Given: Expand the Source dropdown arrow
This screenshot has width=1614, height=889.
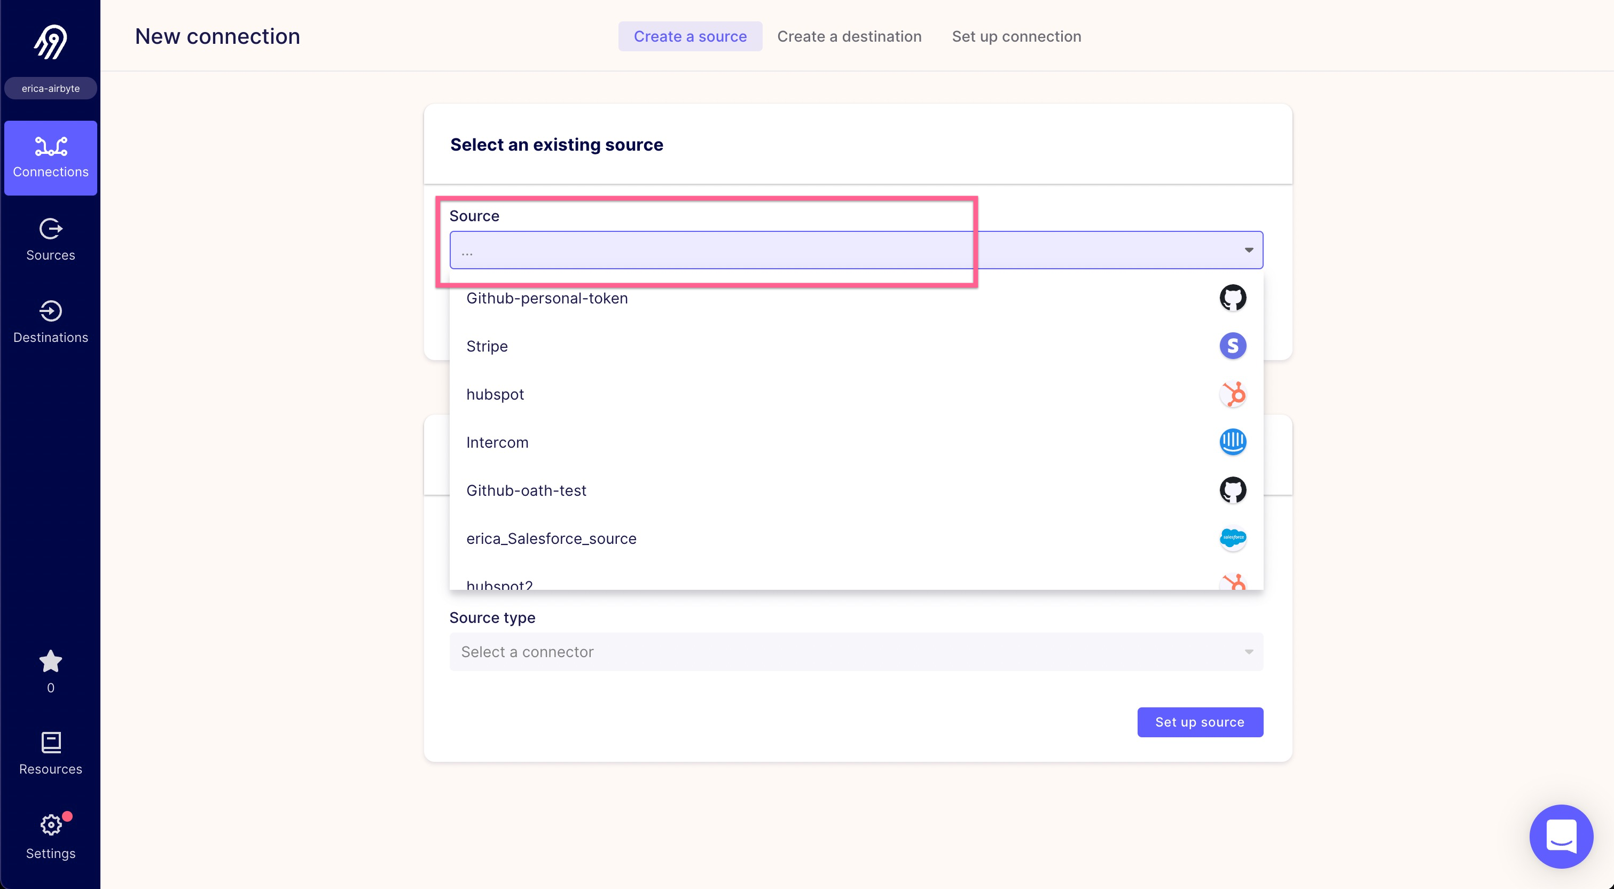Looking at the screenshot, I should click(1249, 250).
